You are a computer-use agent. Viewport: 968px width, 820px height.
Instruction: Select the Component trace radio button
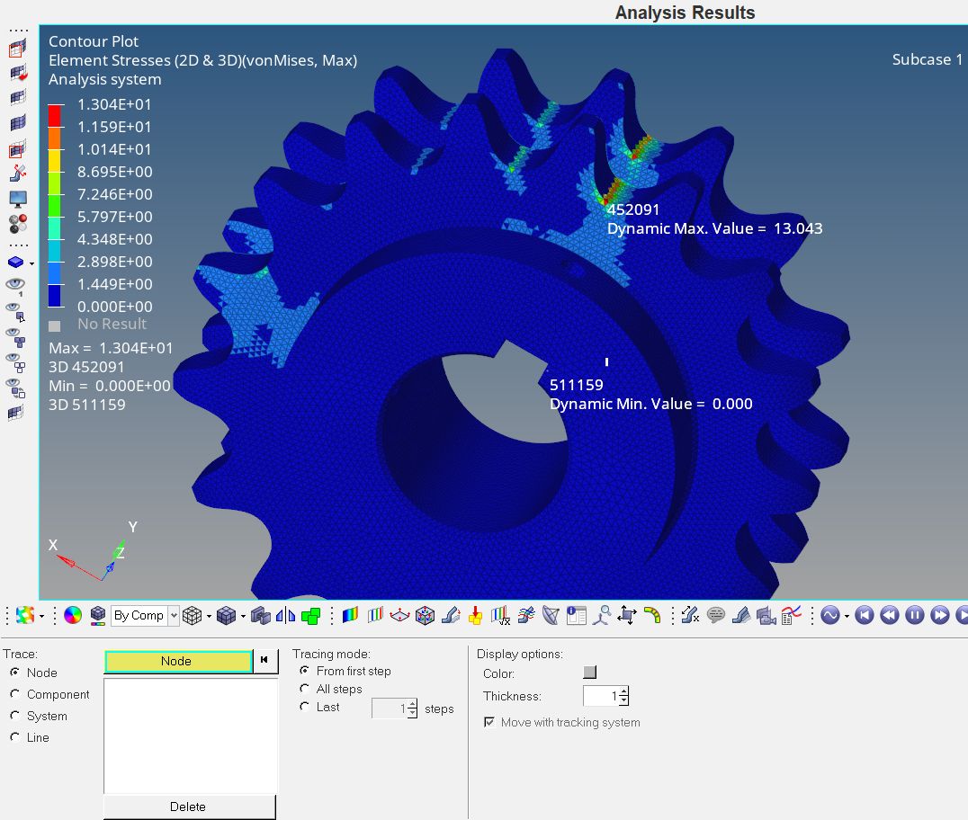pyautogui.click(x=15, y=694)
